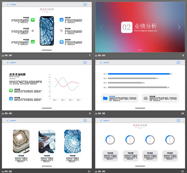Click the transition star icon below slide 7
This screenshot has width=187, height=173.
tap(3, 56)
